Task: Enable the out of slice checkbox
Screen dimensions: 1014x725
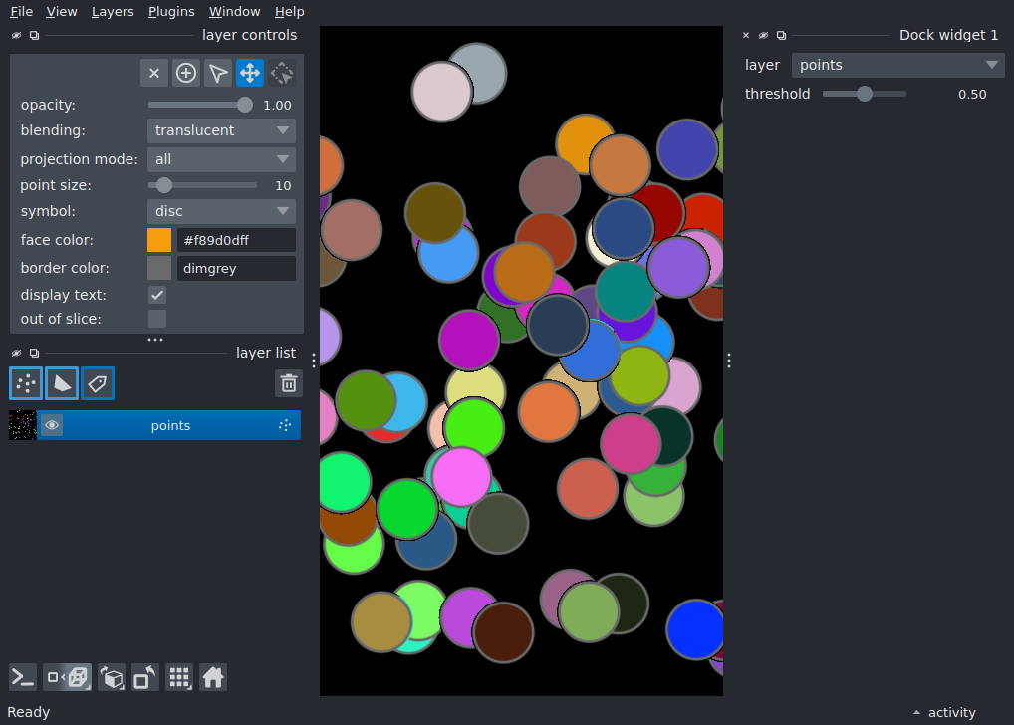Action: pos(157,319)
